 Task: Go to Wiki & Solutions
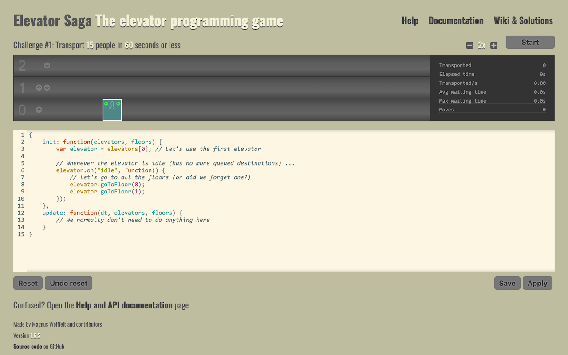click(523, 20)
